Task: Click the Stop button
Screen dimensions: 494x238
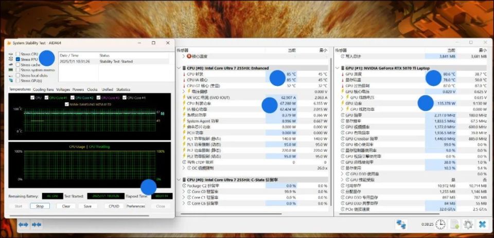Action: point(40,206)
